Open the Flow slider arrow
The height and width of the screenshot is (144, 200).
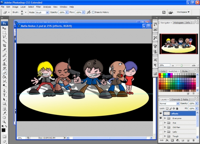83,12
